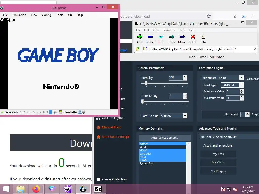259x194 pixels.
Task: Open Windows Start button
Action: pos(6,189)
